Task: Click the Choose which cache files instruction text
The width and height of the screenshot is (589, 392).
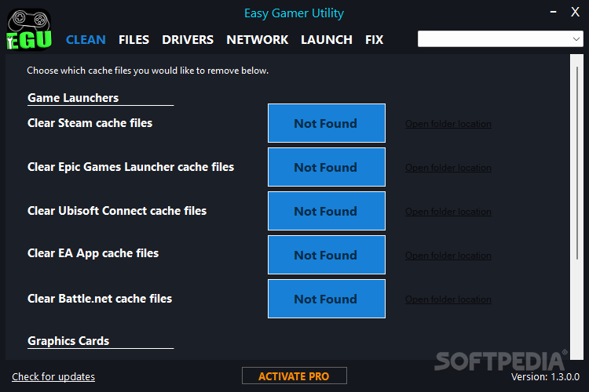Action: pyautogui.click(x=148, y=71)
